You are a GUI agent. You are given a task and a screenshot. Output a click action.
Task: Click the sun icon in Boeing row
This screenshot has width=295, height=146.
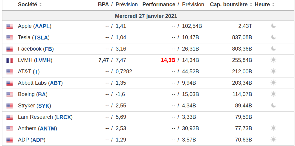(273, 94)
